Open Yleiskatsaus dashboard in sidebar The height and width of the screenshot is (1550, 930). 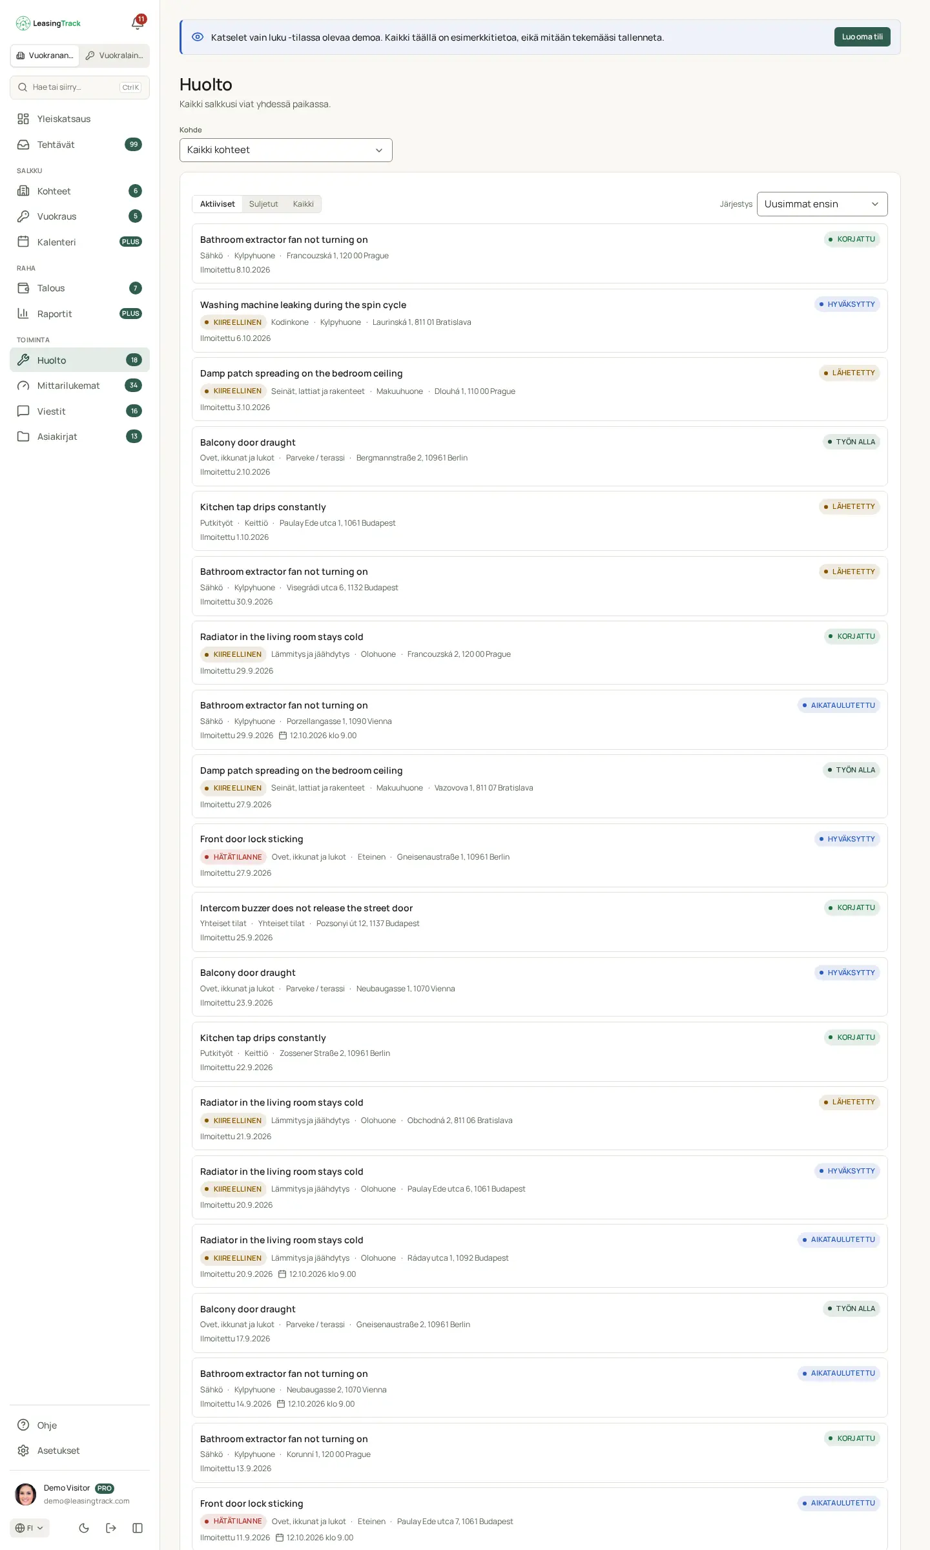click(79, 119)
